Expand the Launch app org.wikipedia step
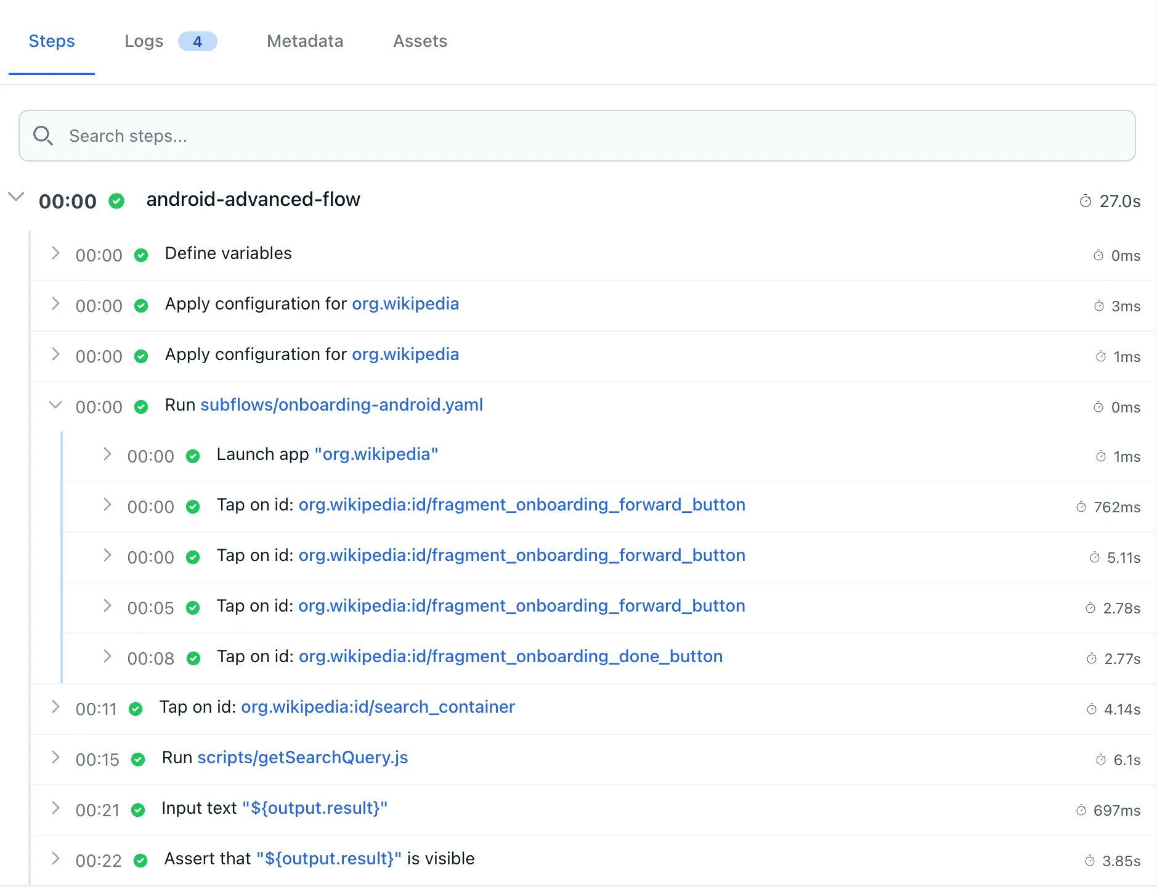Screen dimensions: 1157x889 pos(108,454)
